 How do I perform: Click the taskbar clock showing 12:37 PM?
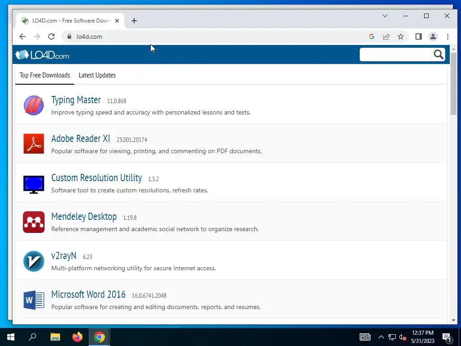point(422,337)
